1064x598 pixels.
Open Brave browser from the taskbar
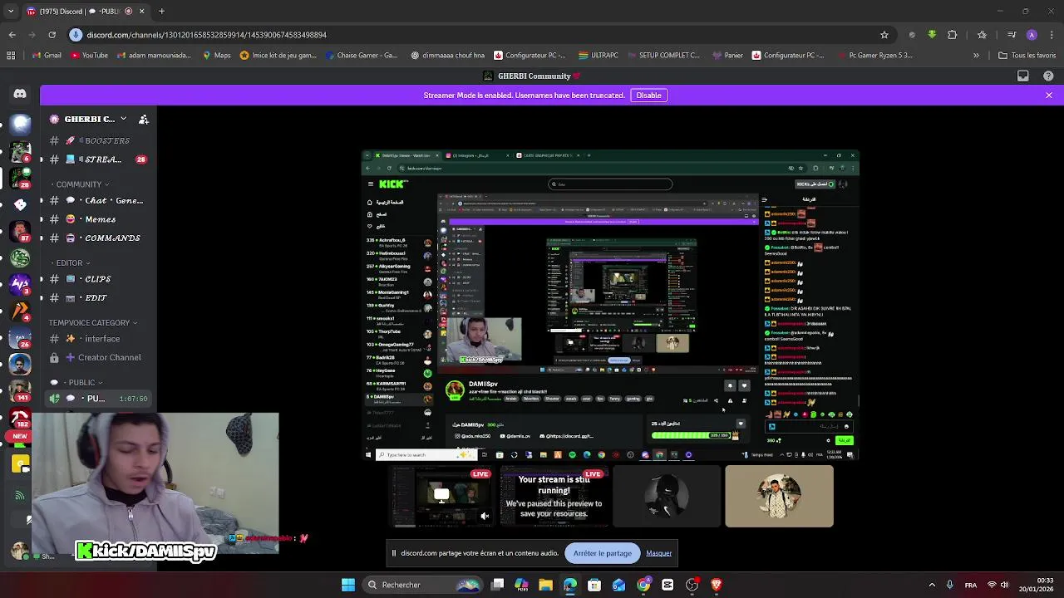click(716, 585)
